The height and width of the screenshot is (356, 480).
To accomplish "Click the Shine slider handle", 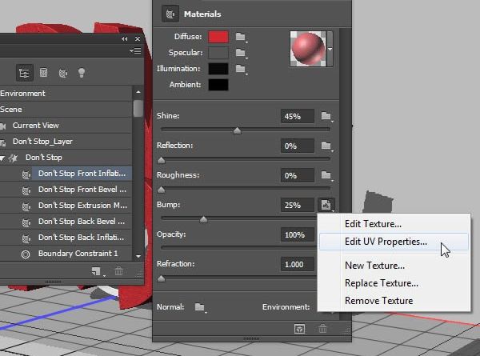I will 237,130.
